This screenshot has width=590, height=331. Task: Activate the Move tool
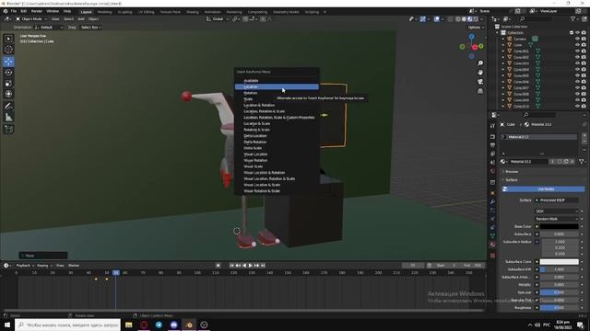click(x=8, y=62)
